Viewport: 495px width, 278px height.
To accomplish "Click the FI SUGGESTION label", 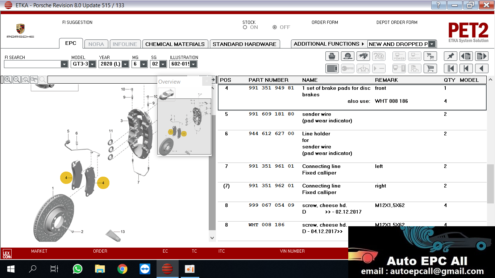I will [77, 22].
